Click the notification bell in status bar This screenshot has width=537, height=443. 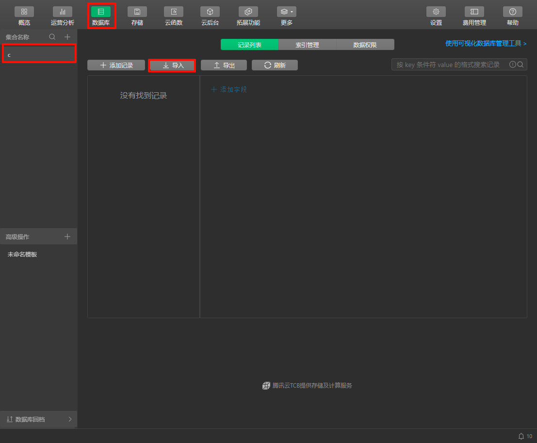click(x=521, y=436)
